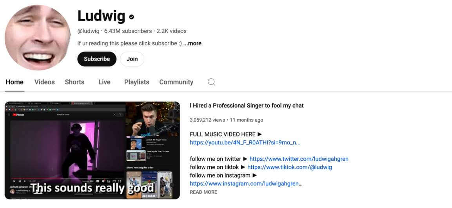Screen dimensions: 452x208
Task: Open the youtu.be full music video link
Action: tap(245, 142)
